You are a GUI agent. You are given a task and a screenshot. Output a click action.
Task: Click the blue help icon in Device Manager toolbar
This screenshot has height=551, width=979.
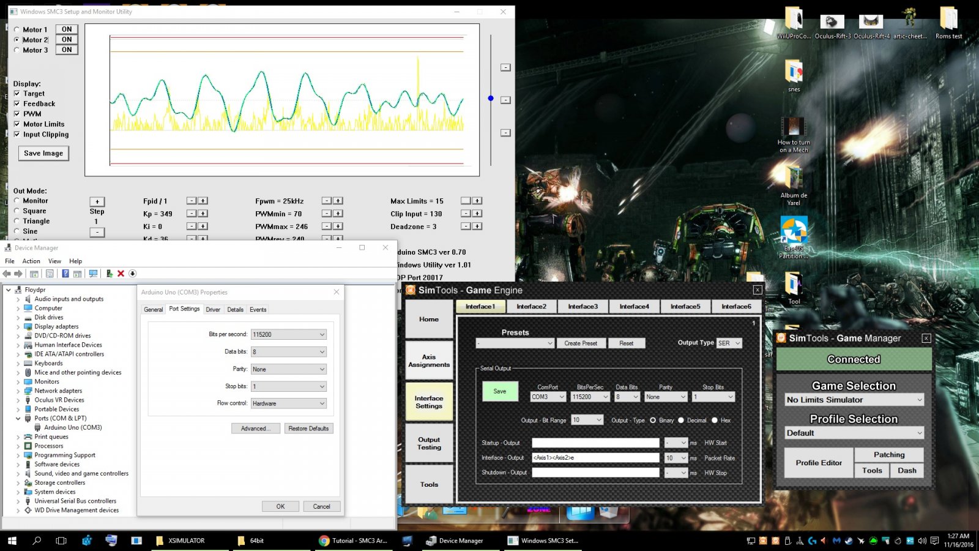tap(65, 274)
